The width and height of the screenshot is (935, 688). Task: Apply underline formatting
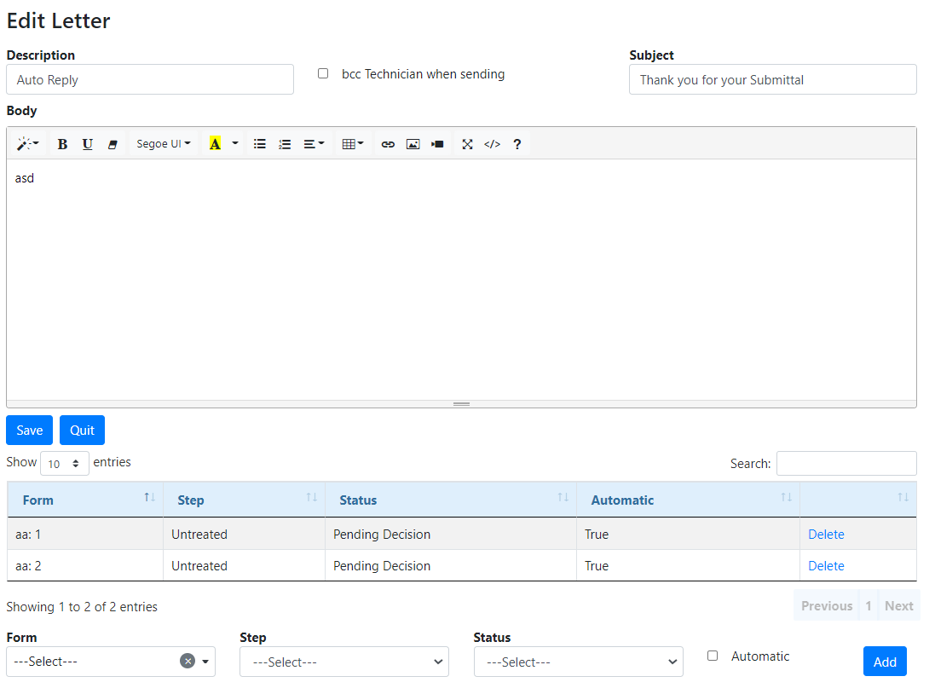click(87, 144)
